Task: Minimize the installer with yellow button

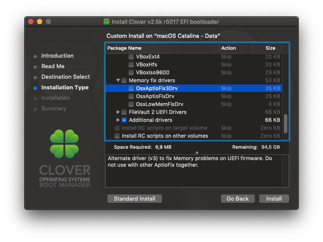Action: pyautogui.click(x=40, y=22)
